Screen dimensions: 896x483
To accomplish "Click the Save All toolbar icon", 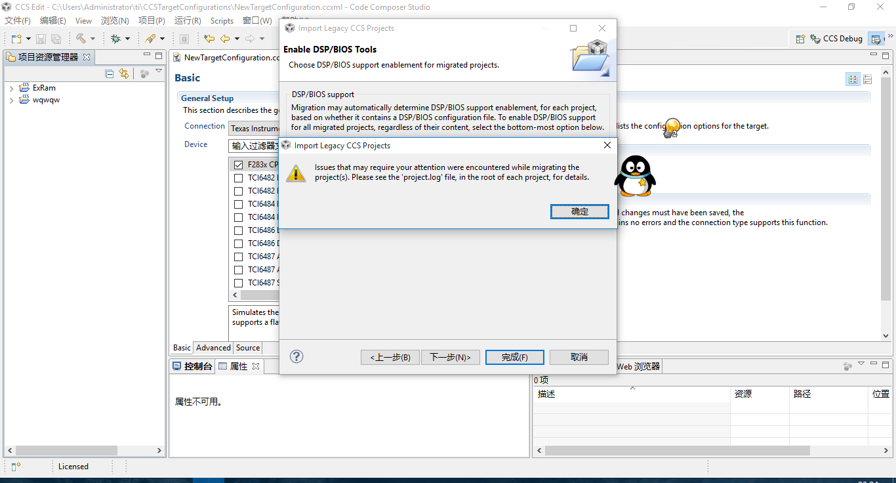I will click(56, 39).
